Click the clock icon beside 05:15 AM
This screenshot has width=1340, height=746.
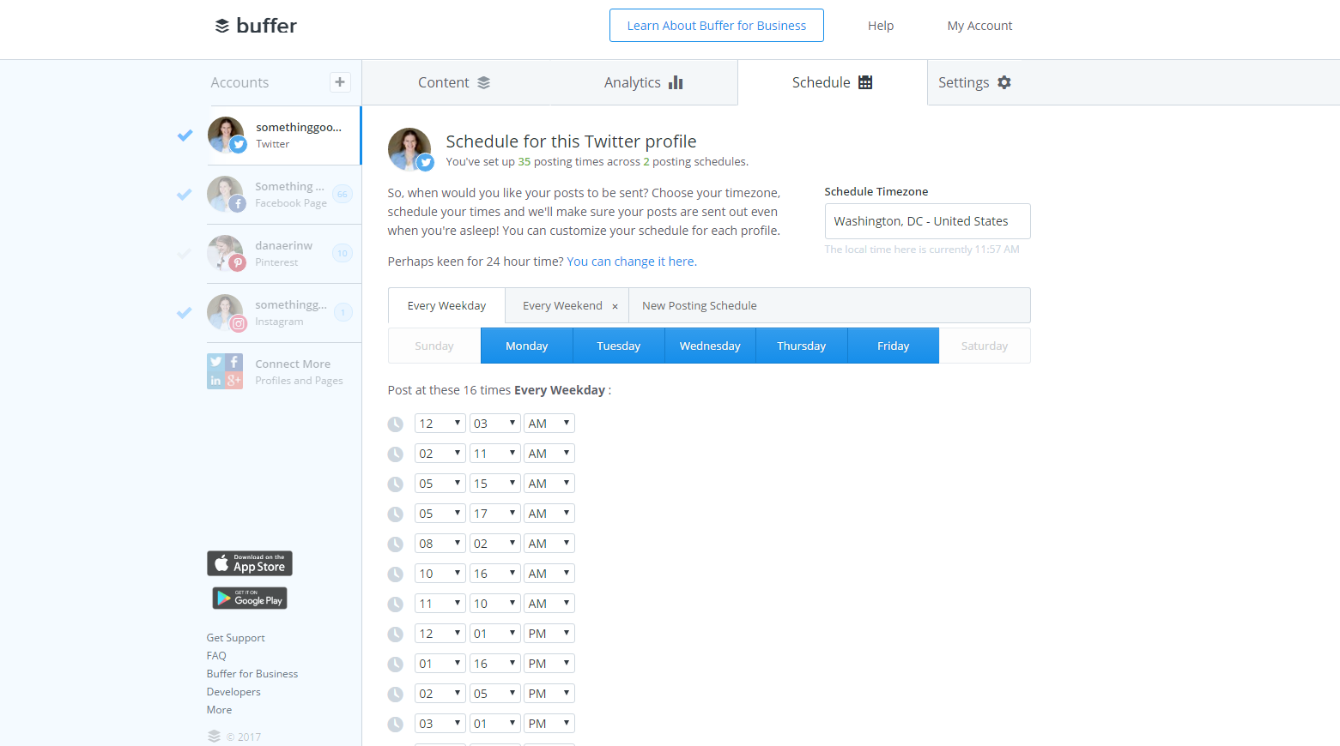click(x=395, y=484)
